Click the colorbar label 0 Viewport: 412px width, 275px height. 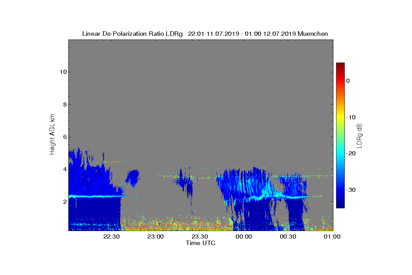pos(348,81)
